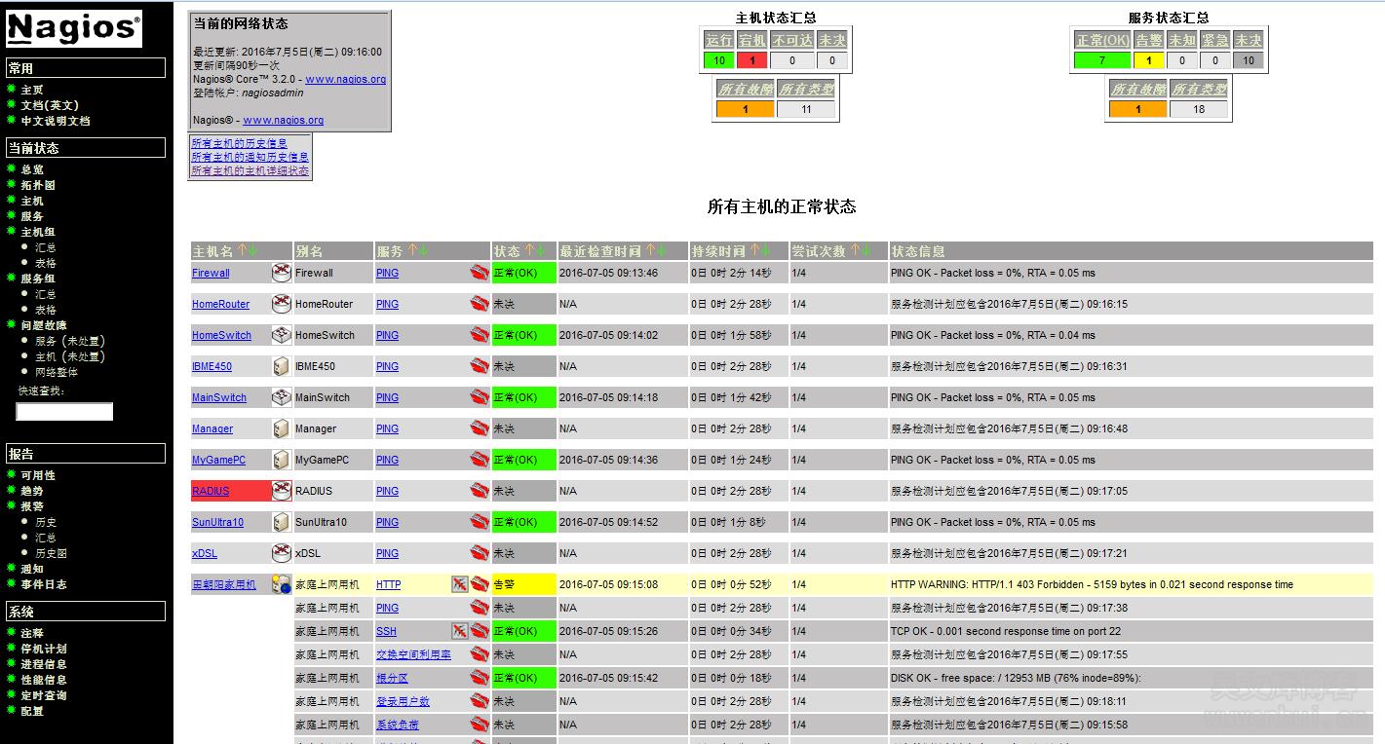Screen dimensions: 1385x744
Task: Sort descending by 状态 using the green down arrow
Action: [540, 251]
